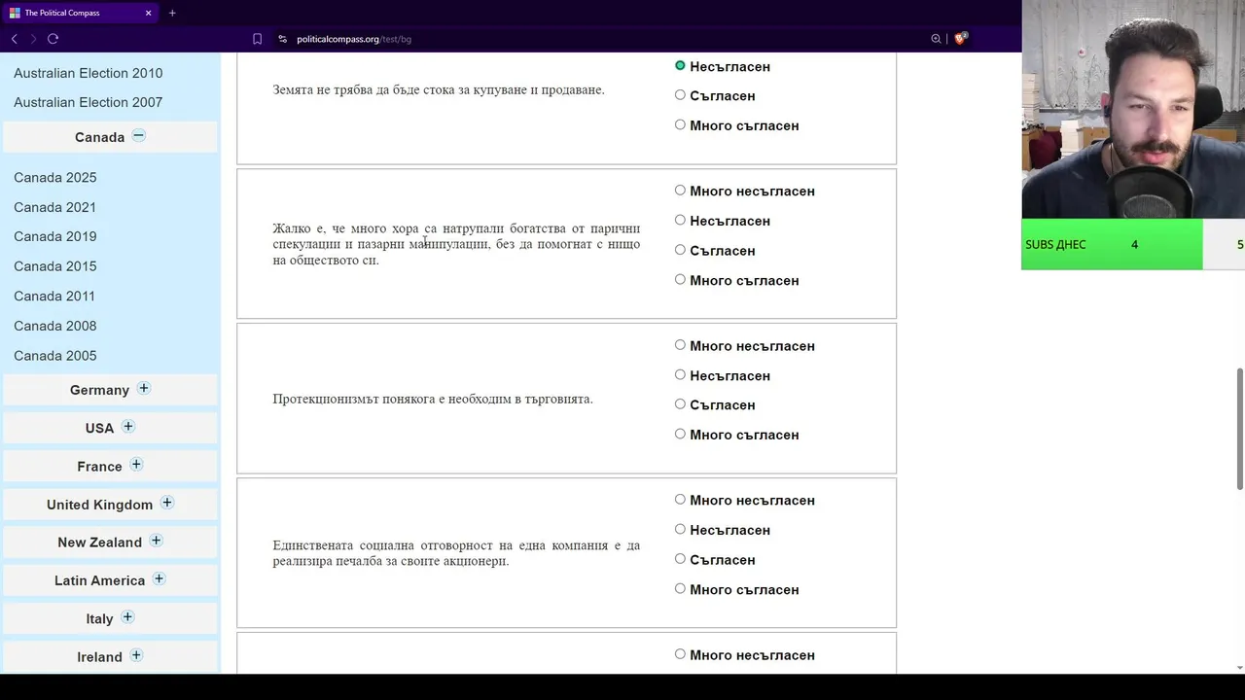Select Несъгласен for the land commodity question
The image size is (1245, 700).
pyautogui.click(x=680, y=65)
